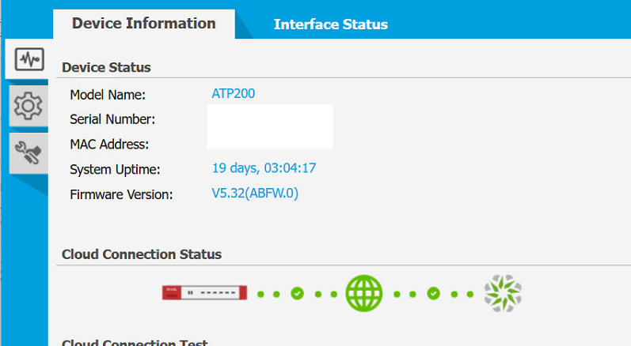Click the check mark between globe and cloud

(433, 294)
